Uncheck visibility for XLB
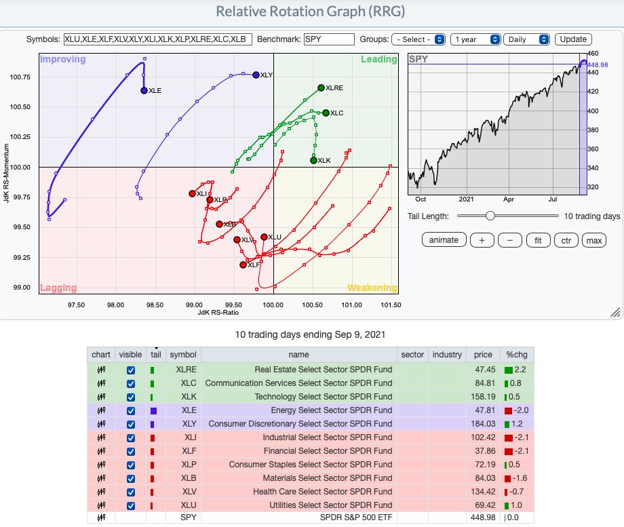624x527 pixels. tap(130, 478)
